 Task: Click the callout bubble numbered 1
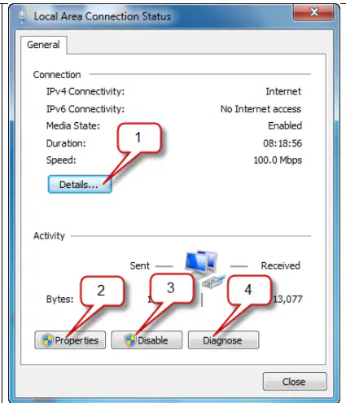pos(139,138)
